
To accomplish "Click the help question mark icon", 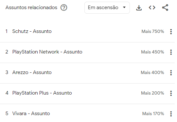I will [x=64, y=8].
